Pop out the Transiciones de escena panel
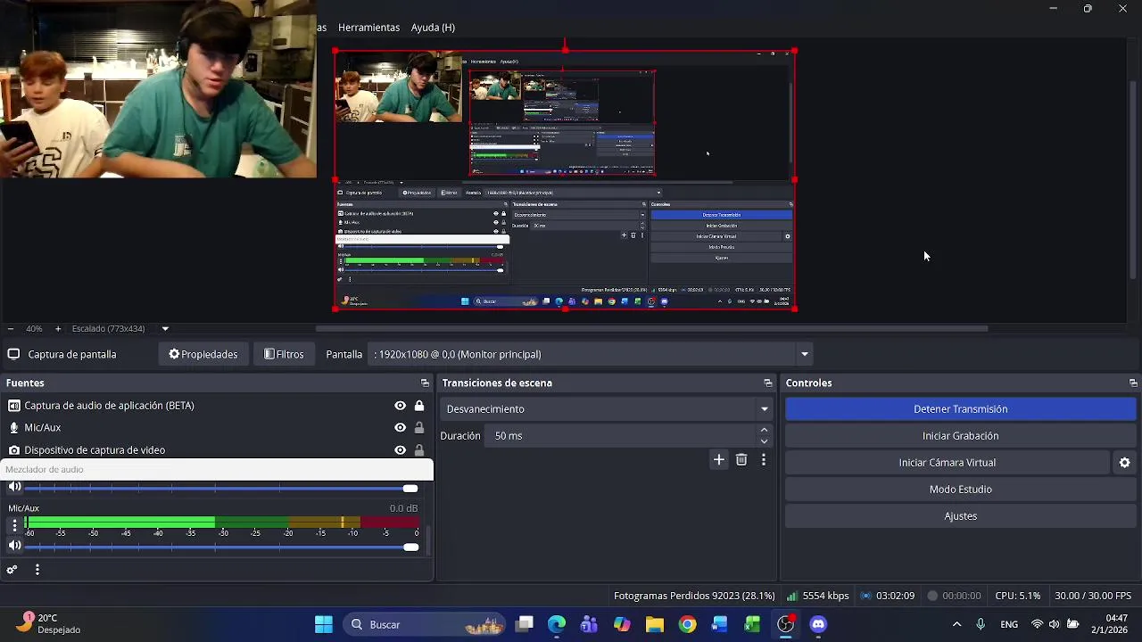The width and height of the screenshot is (1142, 642). tap(768, 383)
